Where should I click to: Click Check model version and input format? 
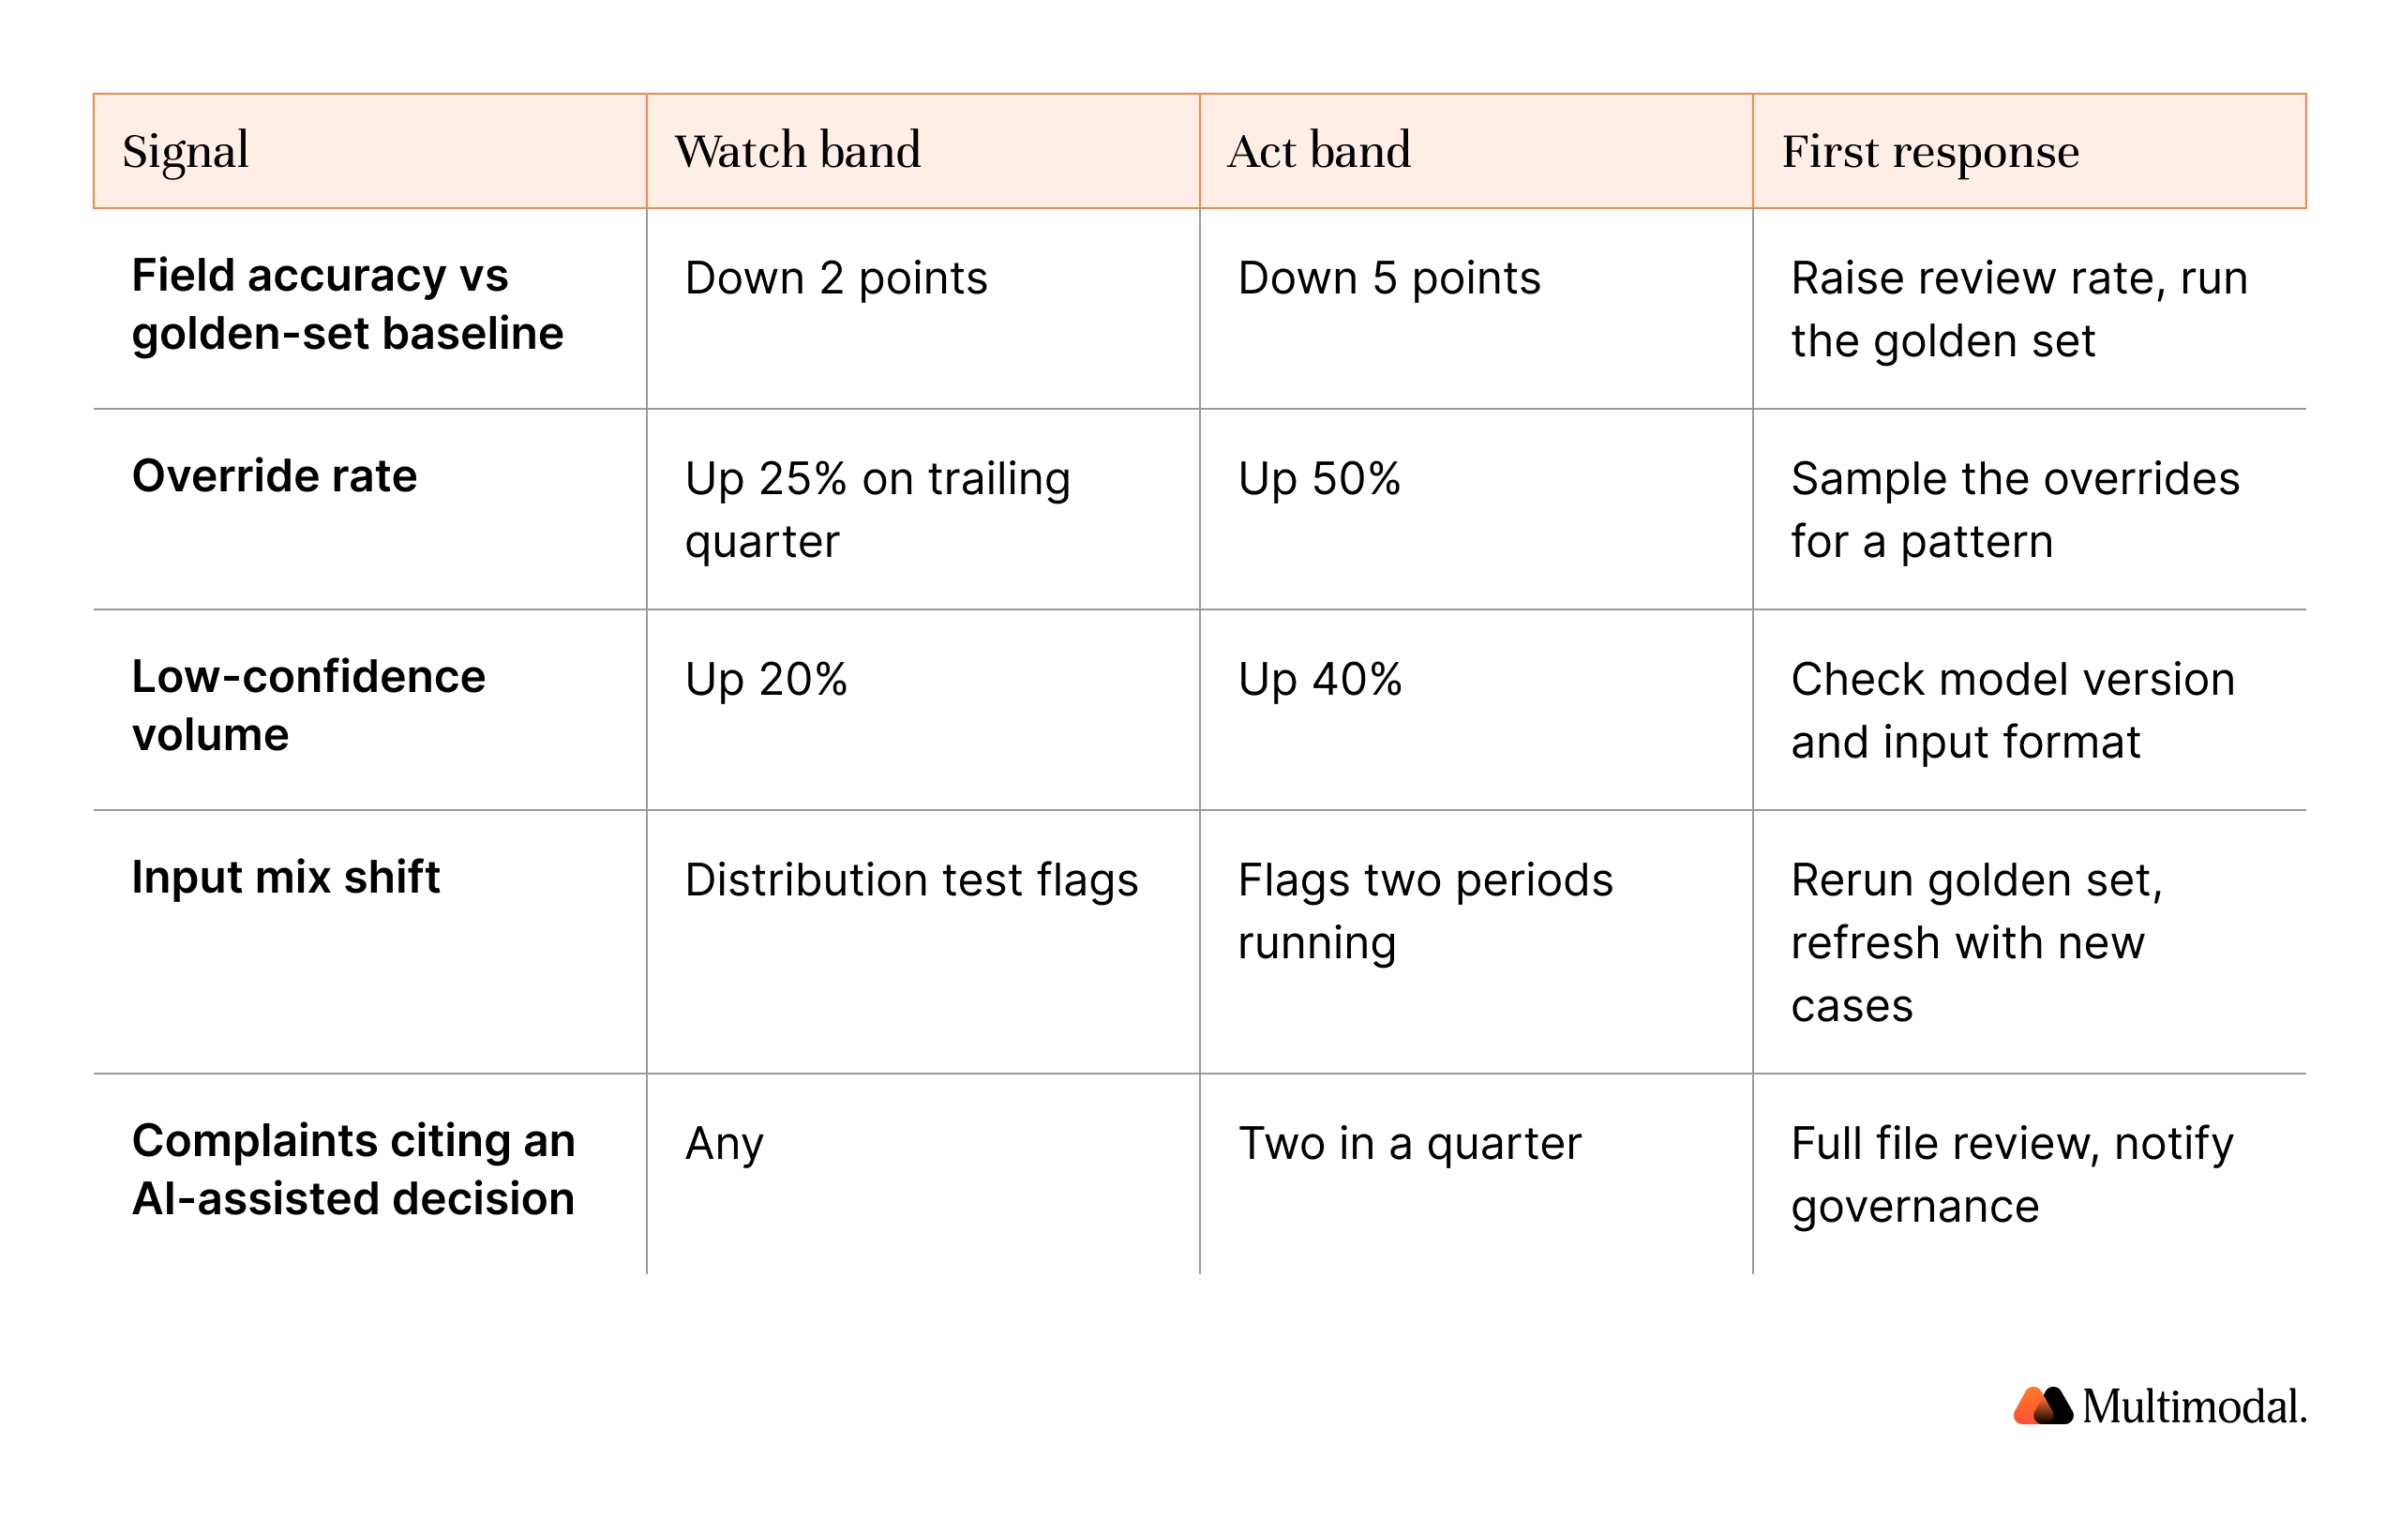pos(2012,711)
